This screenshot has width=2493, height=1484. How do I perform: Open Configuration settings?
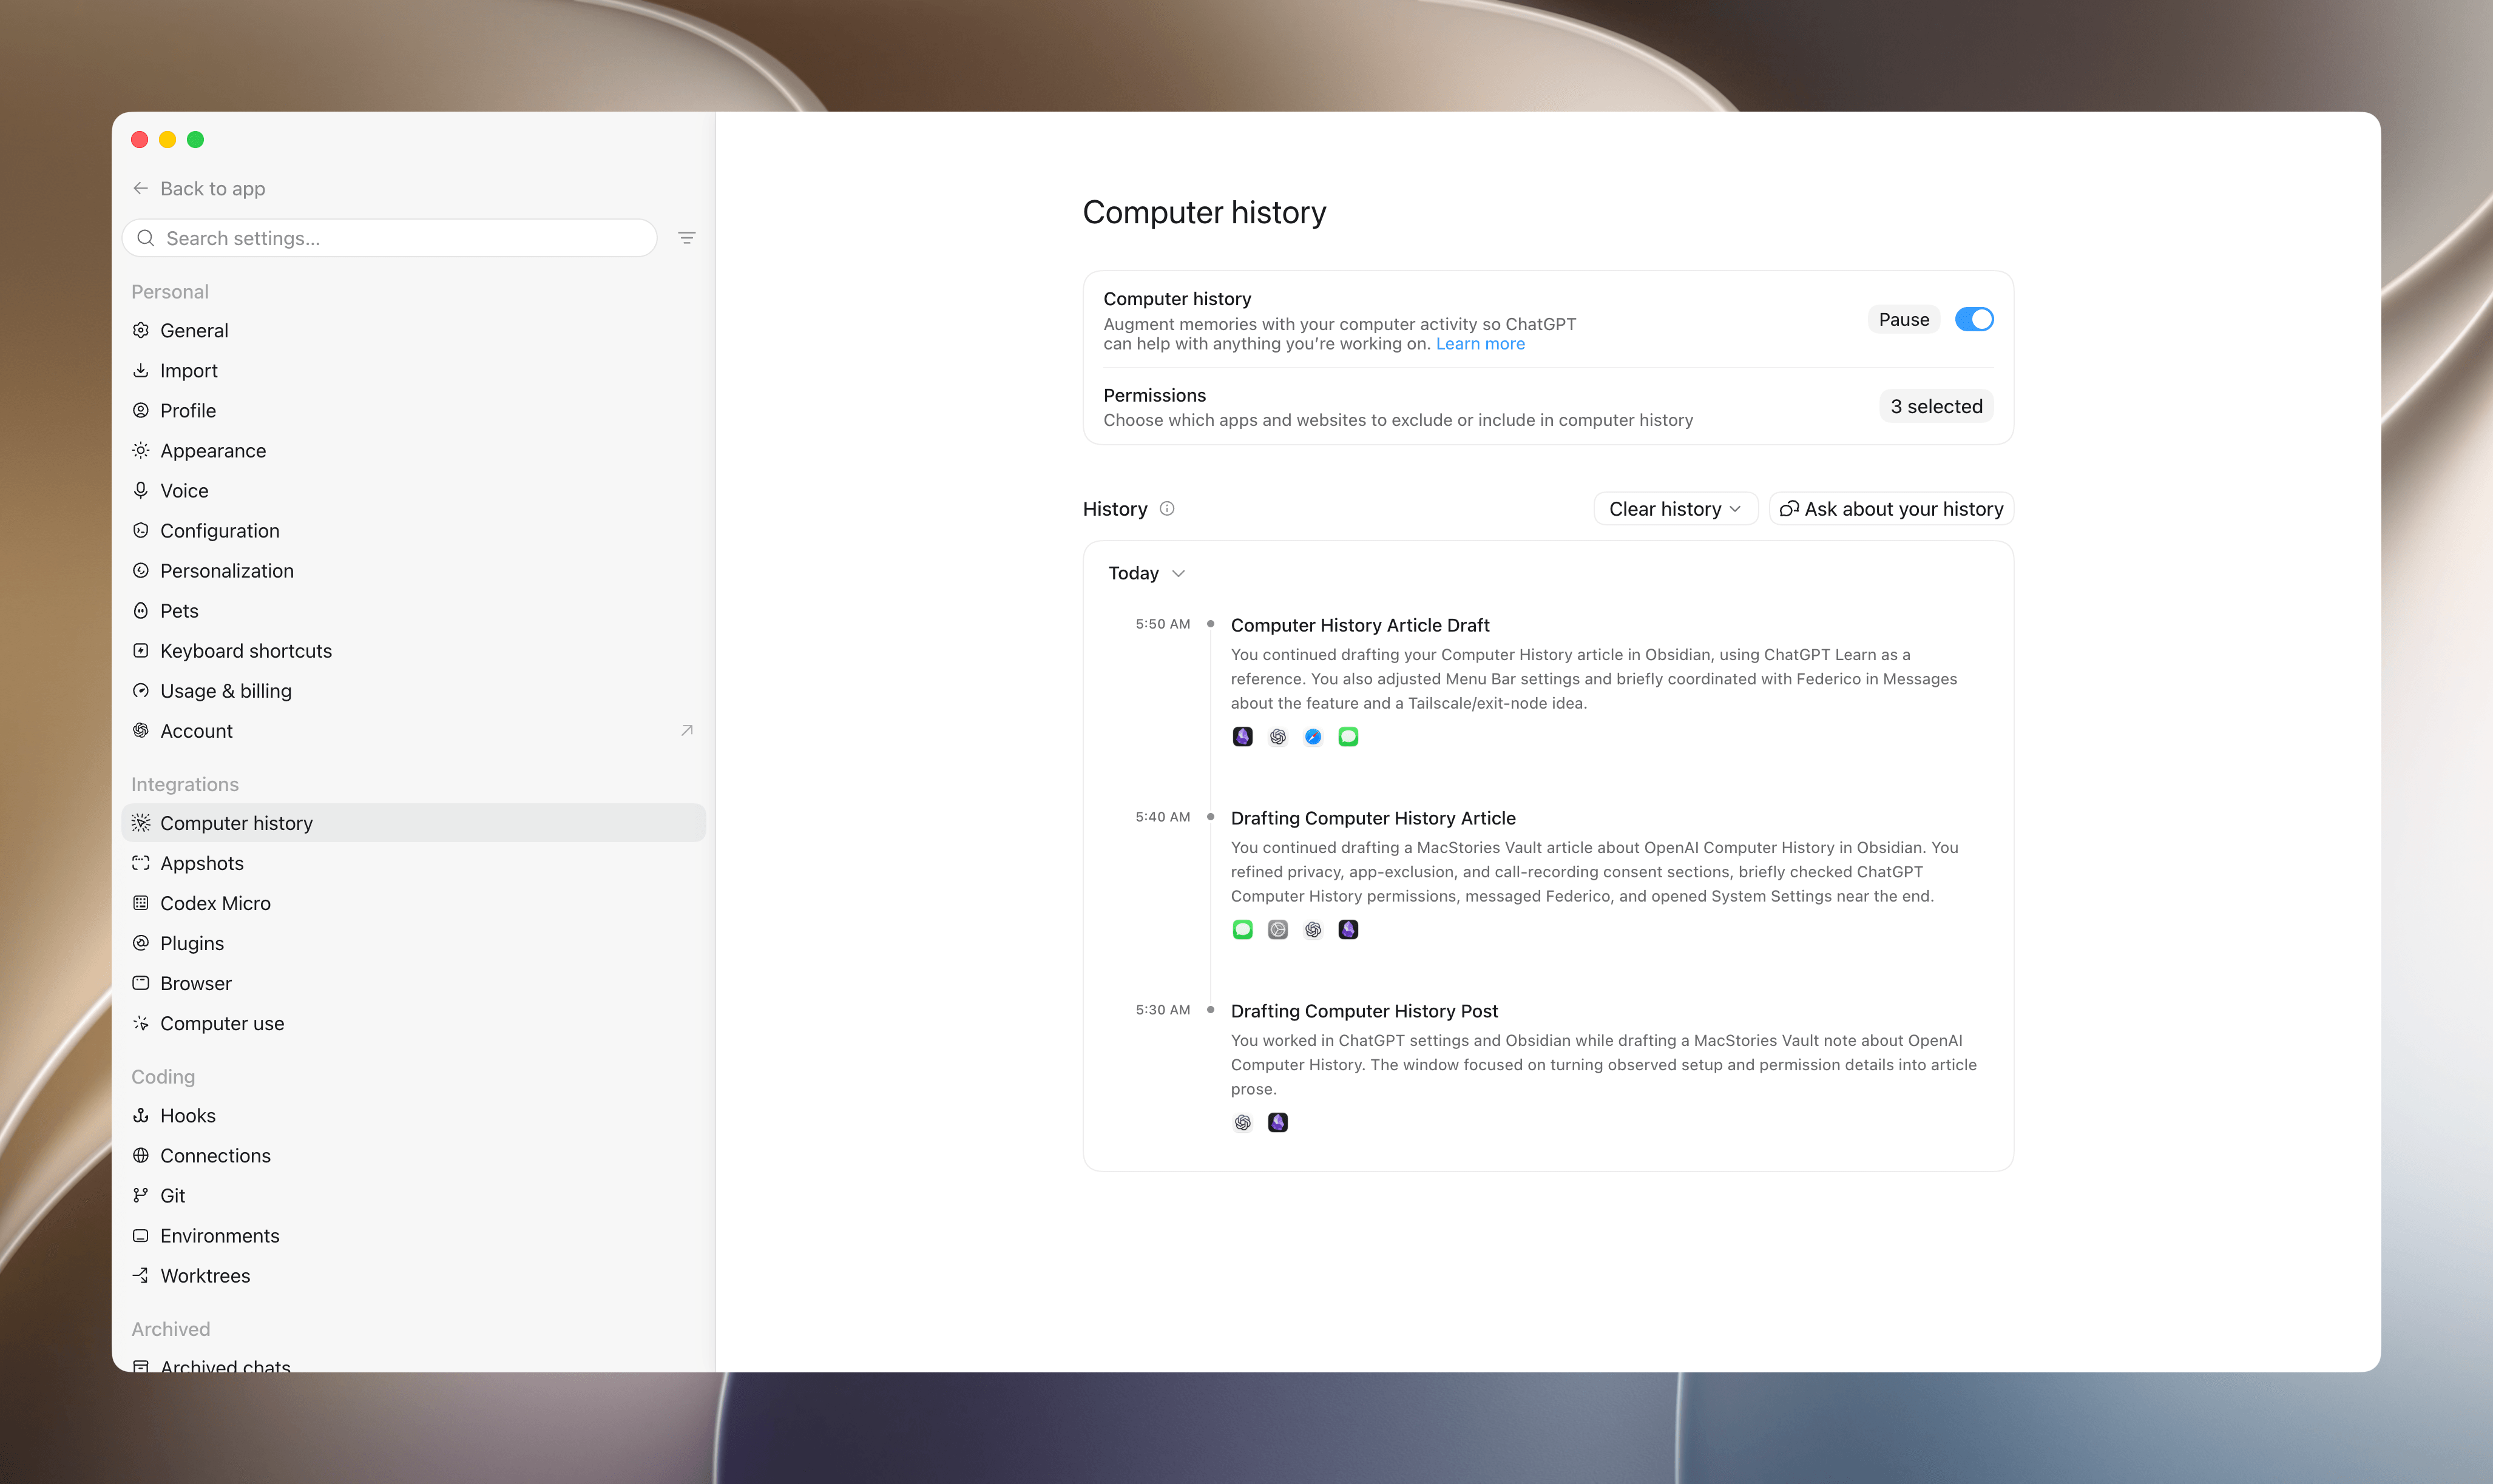click(x=413, y=531)
